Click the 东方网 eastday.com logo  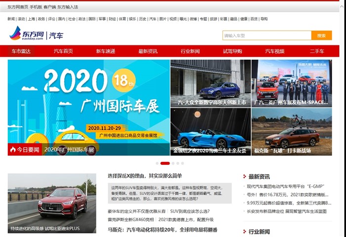27,33
